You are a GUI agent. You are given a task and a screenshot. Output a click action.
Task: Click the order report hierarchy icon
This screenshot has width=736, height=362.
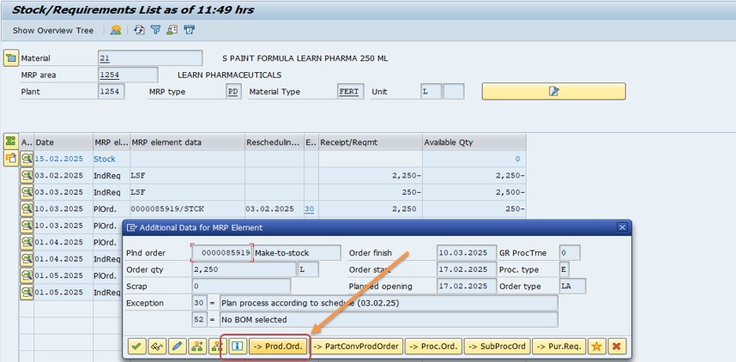[x=197, y=347]
